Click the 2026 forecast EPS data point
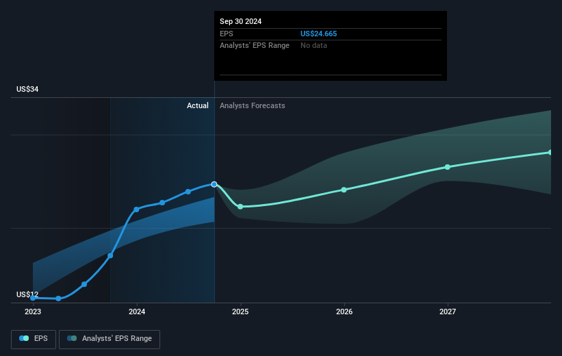This screenshot has height=356, width=562. click(344, 190)
